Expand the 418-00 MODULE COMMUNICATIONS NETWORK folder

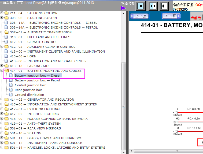[2, 119]
